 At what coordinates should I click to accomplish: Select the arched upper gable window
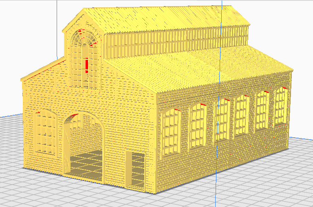point(84,56)
